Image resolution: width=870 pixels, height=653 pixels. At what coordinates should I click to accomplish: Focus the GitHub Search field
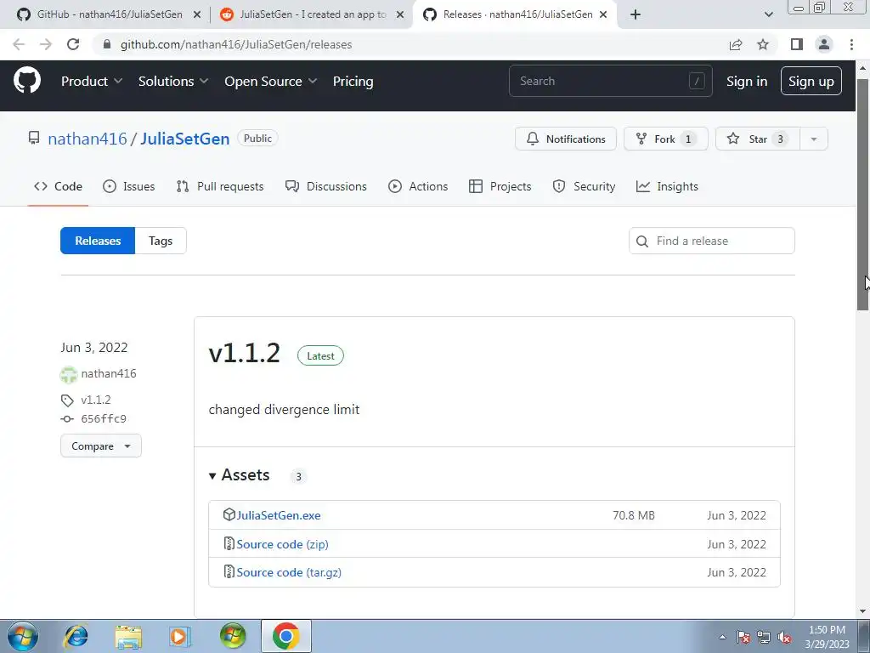610,81
